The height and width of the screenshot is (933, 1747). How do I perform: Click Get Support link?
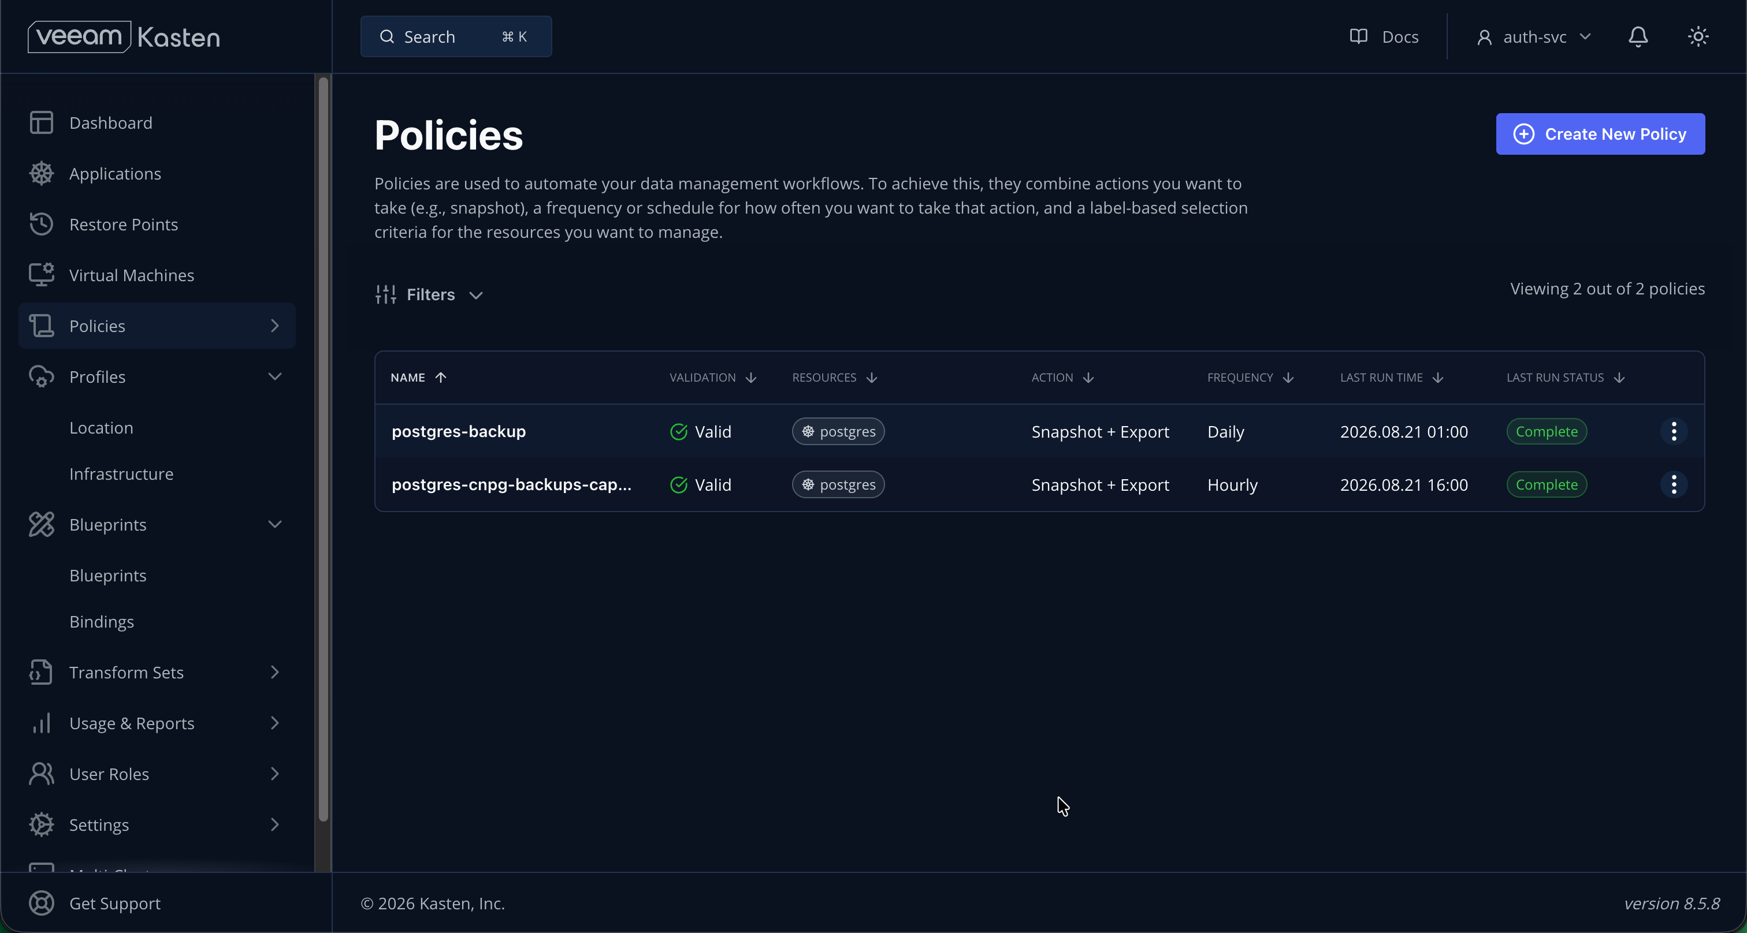click(114, 903)
